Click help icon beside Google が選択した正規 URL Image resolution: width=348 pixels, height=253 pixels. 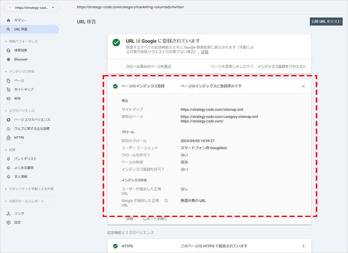click(166, 200)
